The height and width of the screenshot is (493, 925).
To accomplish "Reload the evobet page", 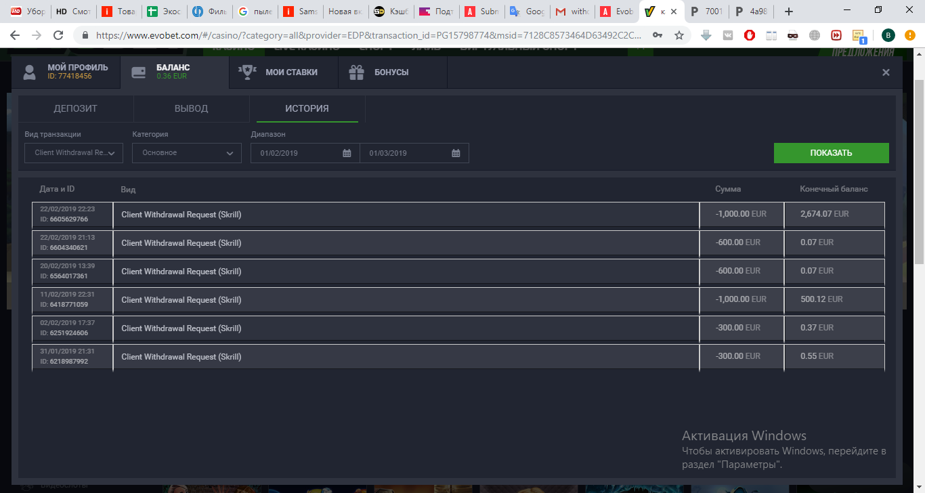I will pos(58,35).
